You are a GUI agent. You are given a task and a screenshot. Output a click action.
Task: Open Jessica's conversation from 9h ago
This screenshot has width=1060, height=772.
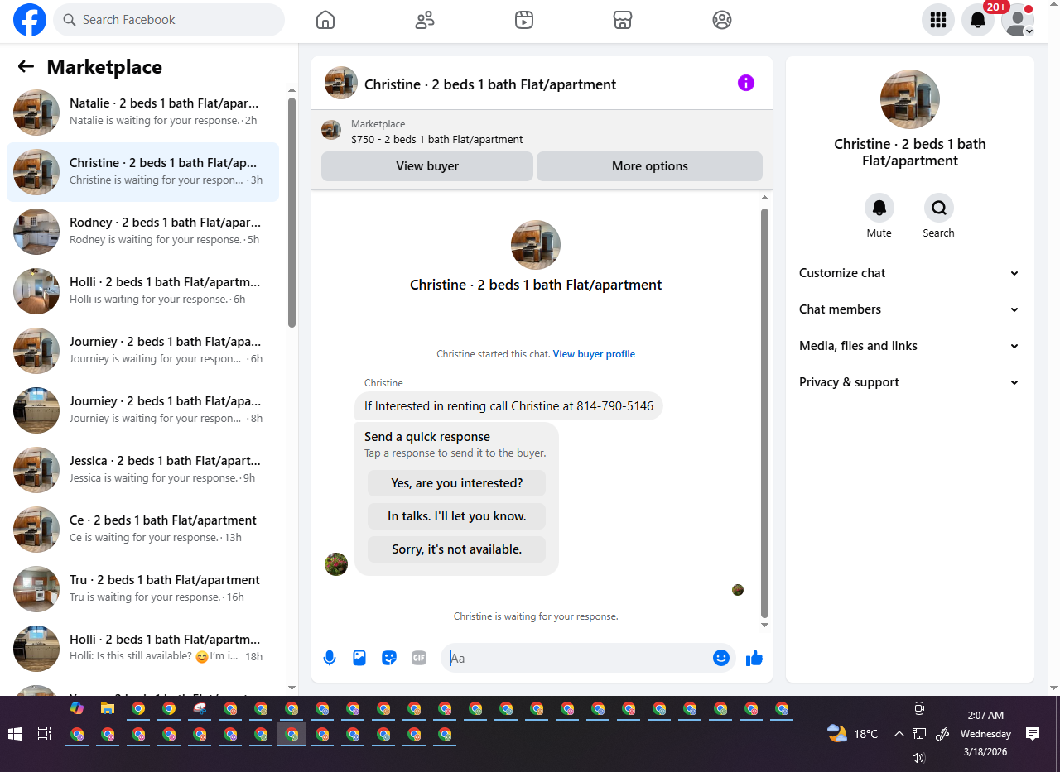(142, 470)
